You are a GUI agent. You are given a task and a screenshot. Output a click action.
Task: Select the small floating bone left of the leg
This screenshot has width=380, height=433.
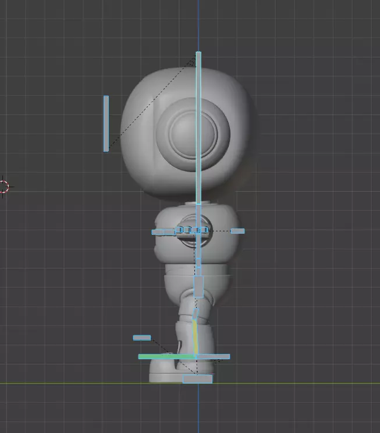(x=142, y=338)
